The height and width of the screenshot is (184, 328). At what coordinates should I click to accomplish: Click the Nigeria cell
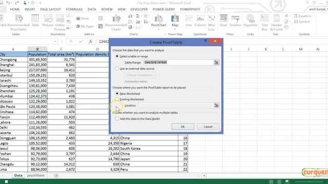click(149, 143)
